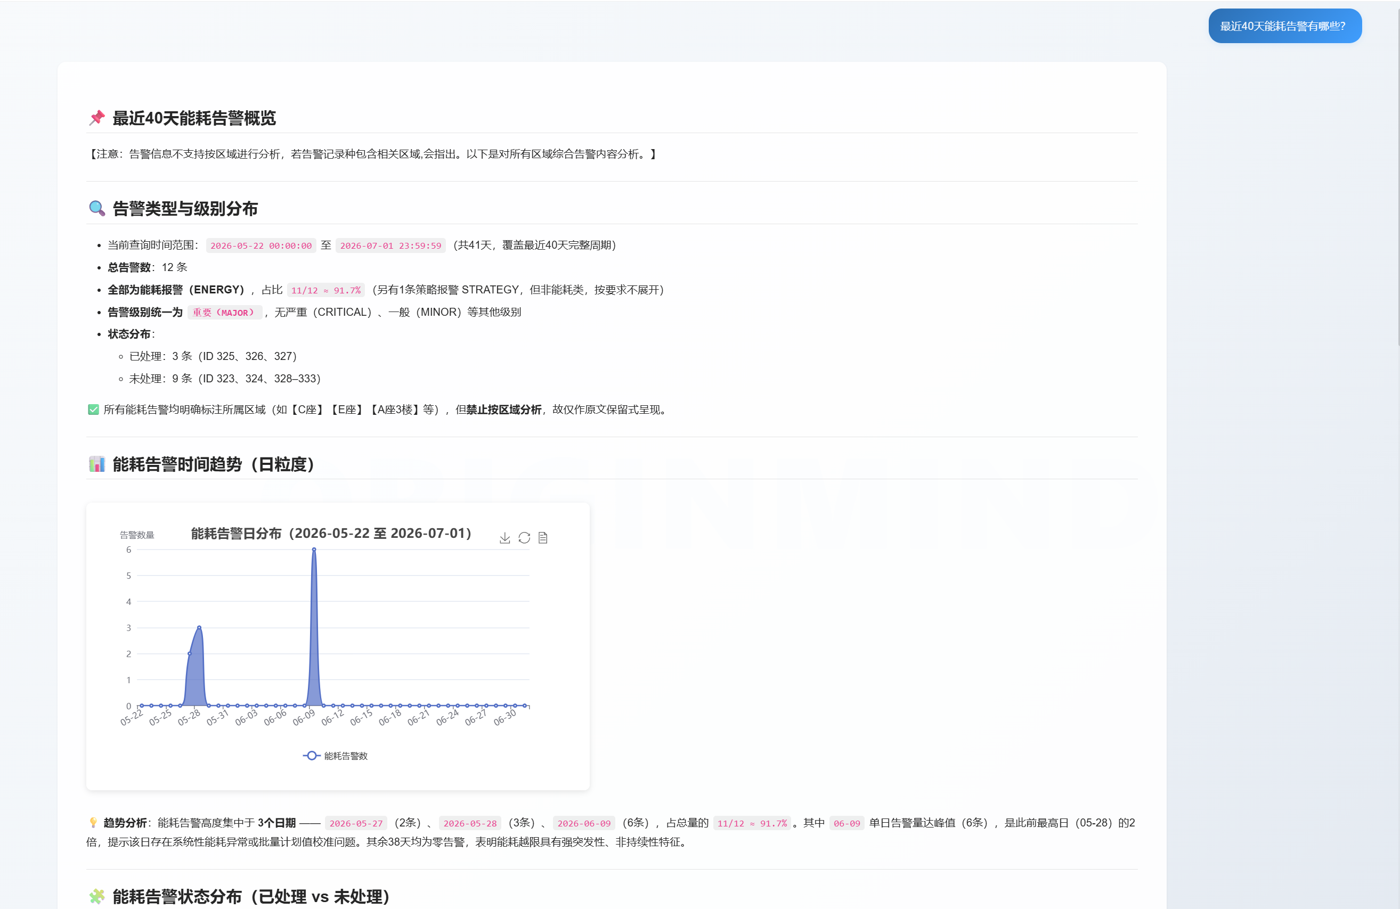
Task: Click the 2026-05-22 00:00:00 start time tag
Action: point(261,246)
